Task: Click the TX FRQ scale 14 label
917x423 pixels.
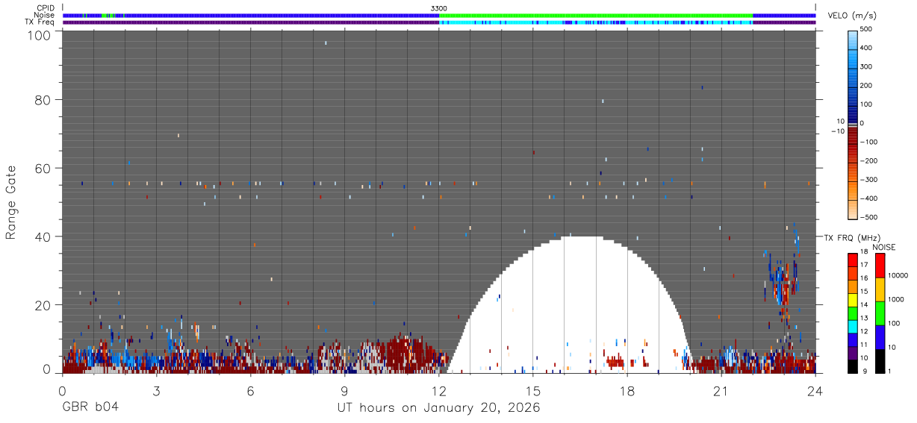Action: click(862, 304)
